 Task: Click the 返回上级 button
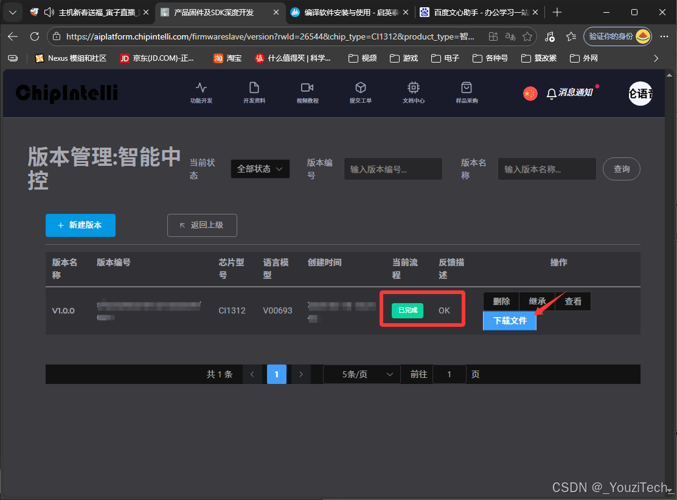coord(202,225)
